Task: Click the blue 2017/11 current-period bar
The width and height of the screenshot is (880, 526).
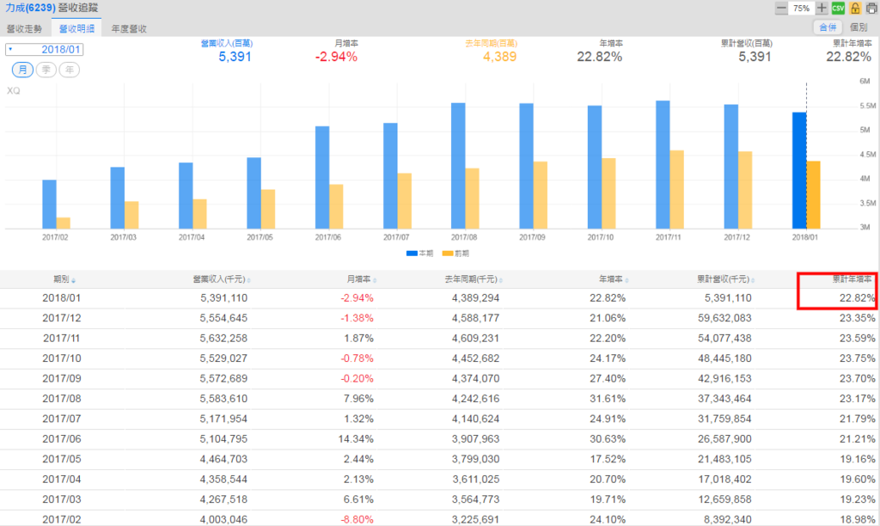Action: [663, 165]
